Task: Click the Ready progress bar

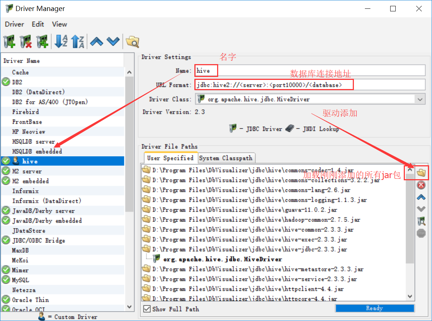Action: click(x=374, y=308)
